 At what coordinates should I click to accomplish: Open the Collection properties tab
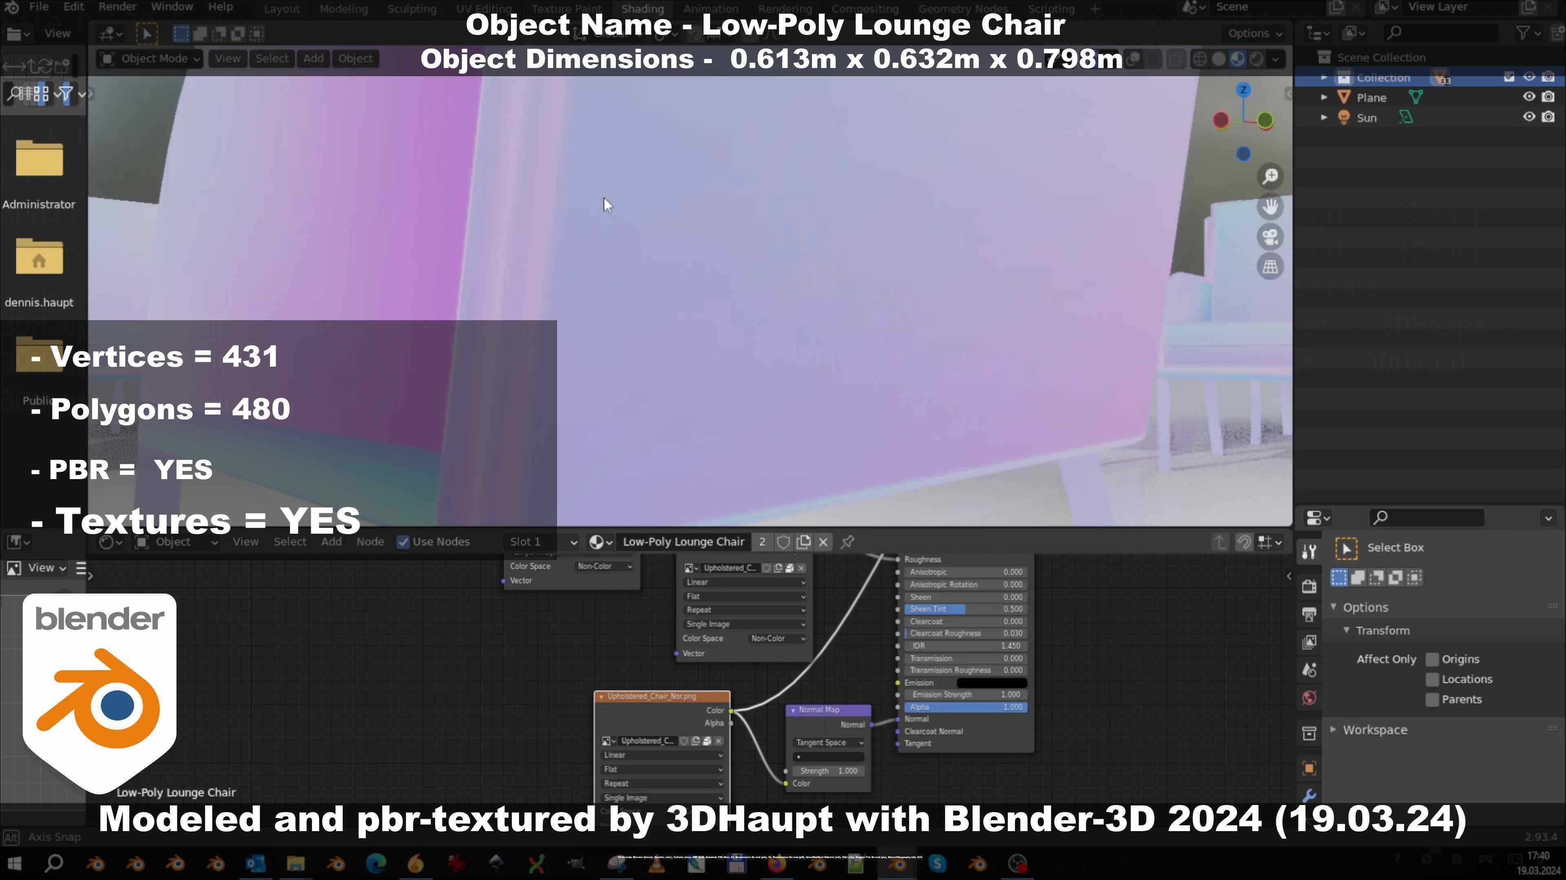(x=1309, y=734)
